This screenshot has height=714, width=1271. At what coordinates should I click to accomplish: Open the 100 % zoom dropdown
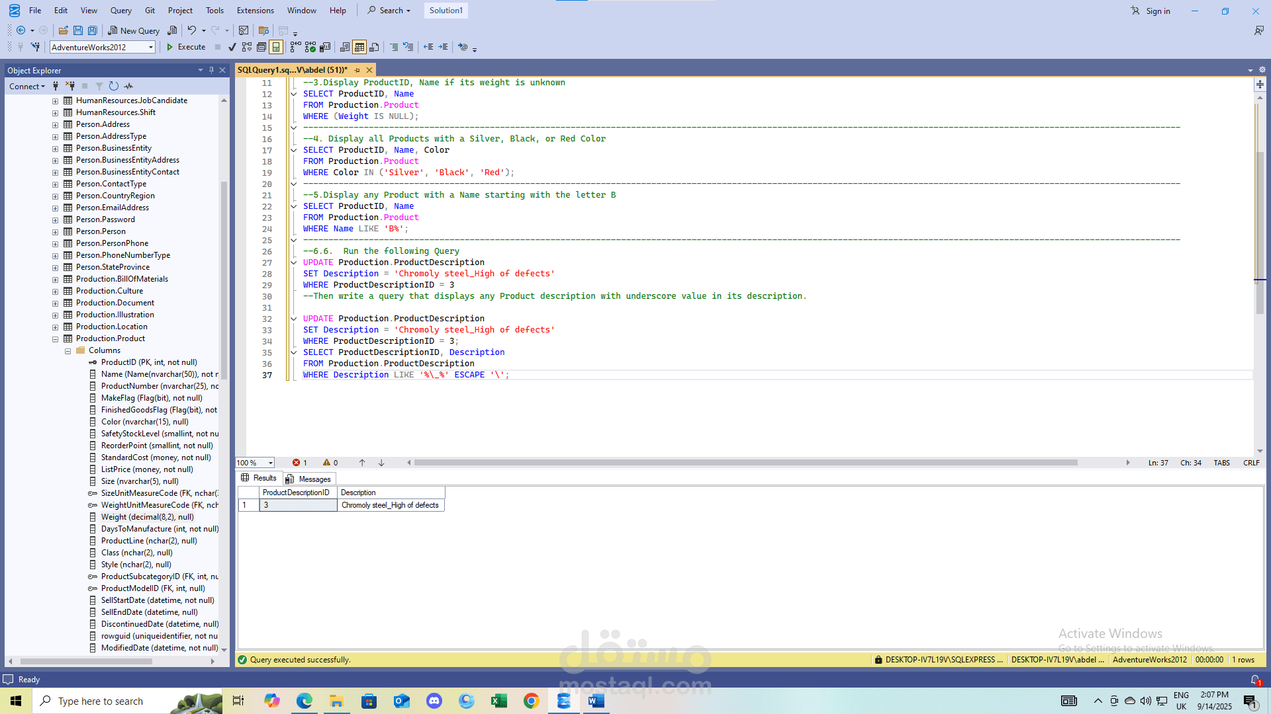(x=271, y=463)
